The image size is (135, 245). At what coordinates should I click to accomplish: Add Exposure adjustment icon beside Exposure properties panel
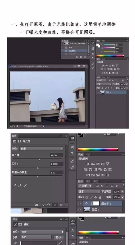pyautogui.click(x=103, y=164)
